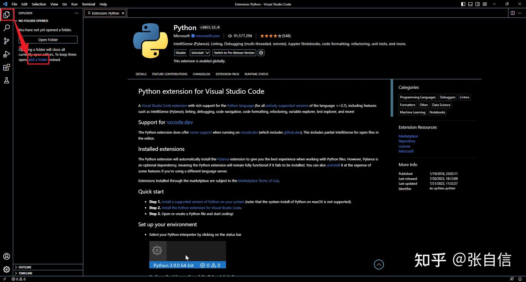Click the Accounts icon in the Activity Bar
Image resolution: width=526 pixels, height=282 pixels.
click(x=6, y=256)
